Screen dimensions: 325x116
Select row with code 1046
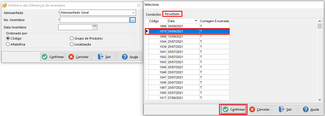[x=187, y=72]
